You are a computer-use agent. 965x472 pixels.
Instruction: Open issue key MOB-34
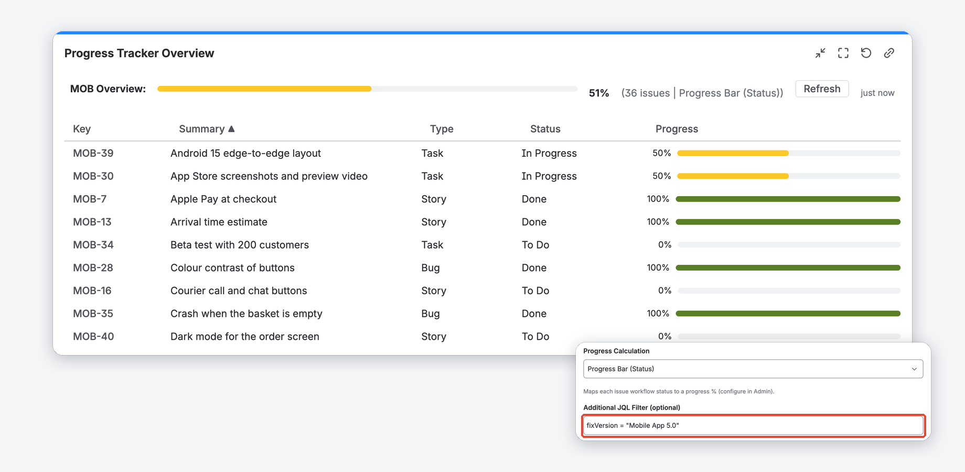click(x=93, y=245)
